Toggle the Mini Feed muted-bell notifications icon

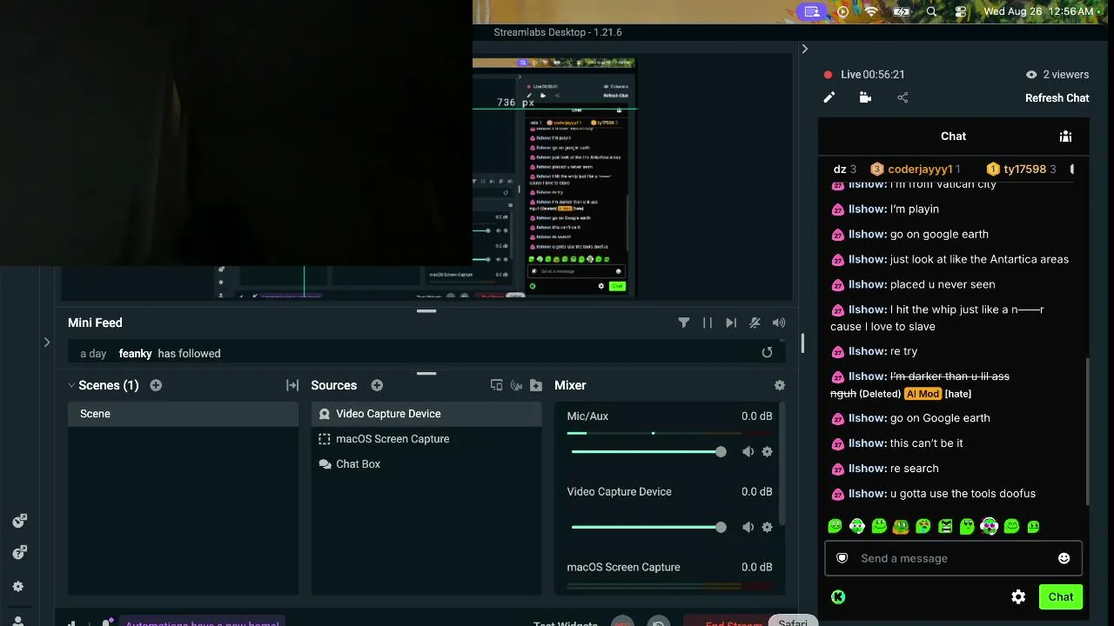point(755,323)
